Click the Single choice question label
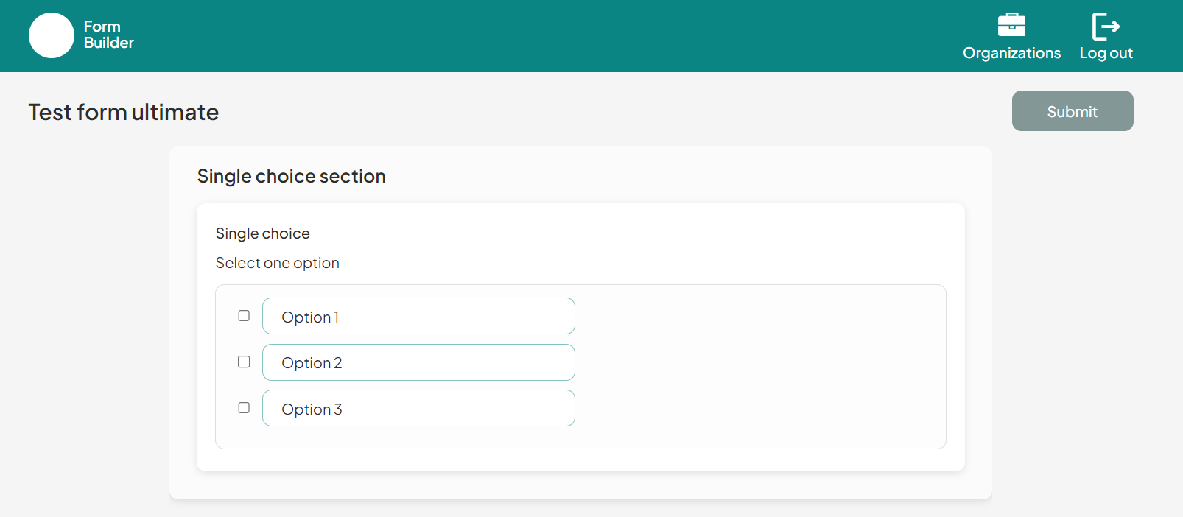Viewport: 1183px width, 517px height. pyautogui.click(x=262, y=233)
